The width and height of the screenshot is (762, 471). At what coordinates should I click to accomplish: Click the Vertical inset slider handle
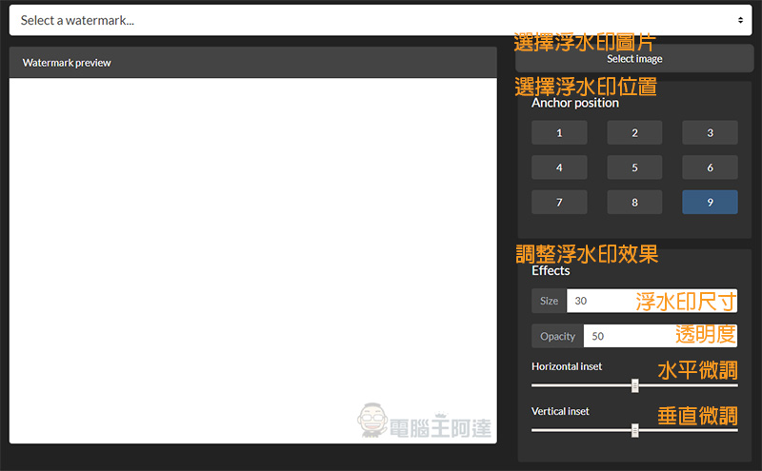click(x=634, y=430)
